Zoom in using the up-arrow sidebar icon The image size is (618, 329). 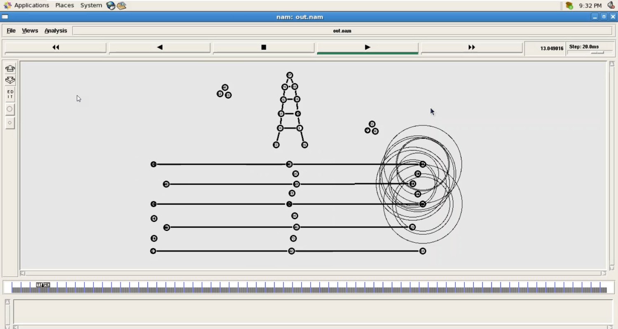pos(10,68)
